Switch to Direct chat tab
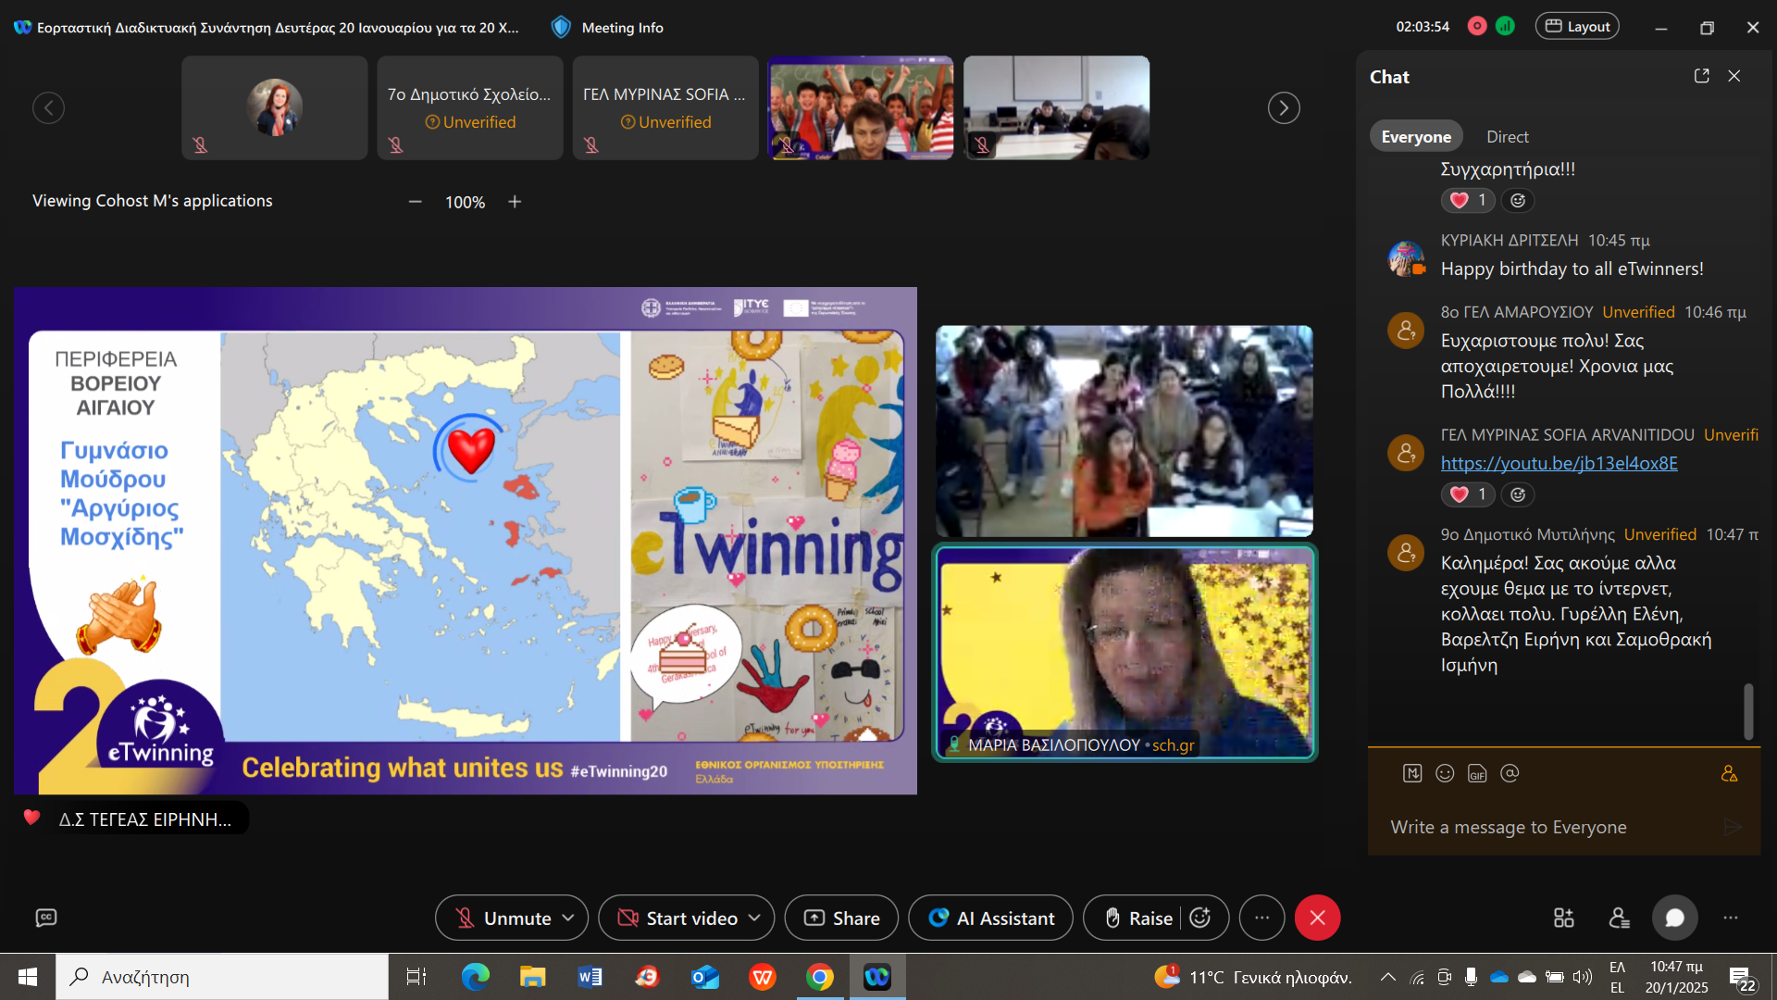The width and height of the screenshot is (1777, 1000). (1507, 136)
